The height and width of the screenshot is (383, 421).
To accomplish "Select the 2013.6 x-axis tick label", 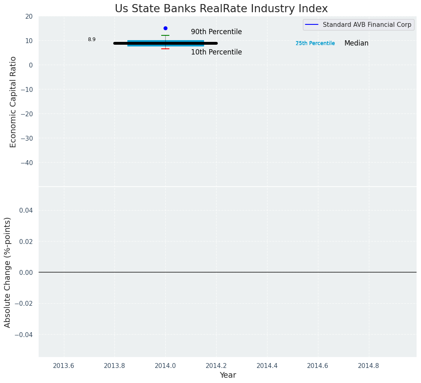I will [x=64, y=366].
